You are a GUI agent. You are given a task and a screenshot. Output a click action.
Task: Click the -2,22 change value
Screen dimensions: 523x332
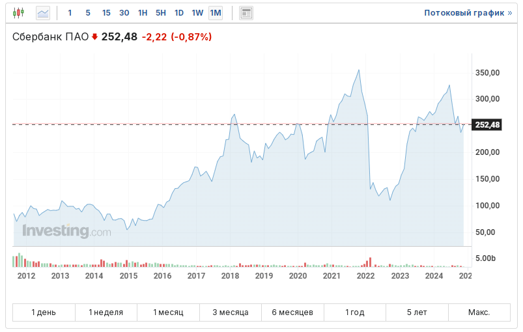pos(154,36)
